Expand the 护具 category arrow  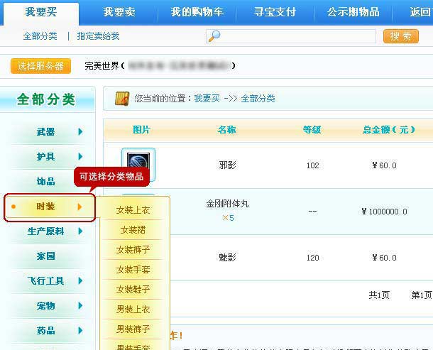81,156
